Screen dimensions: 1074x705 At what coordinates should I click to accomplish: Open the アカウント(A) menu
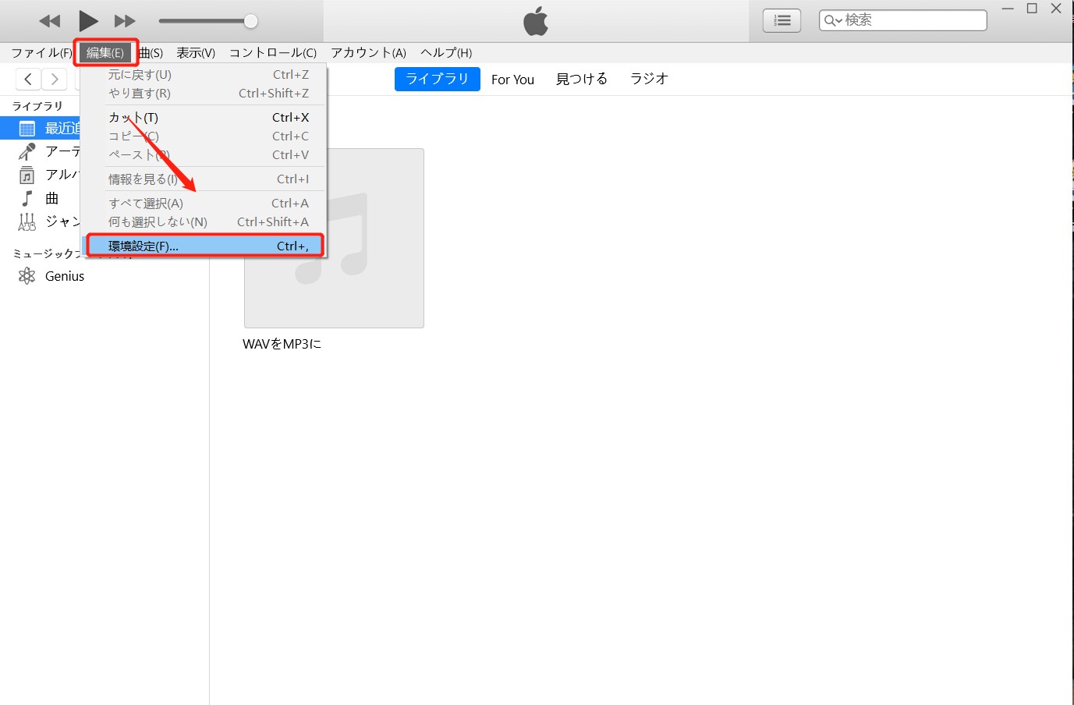(x=368, y=52)
